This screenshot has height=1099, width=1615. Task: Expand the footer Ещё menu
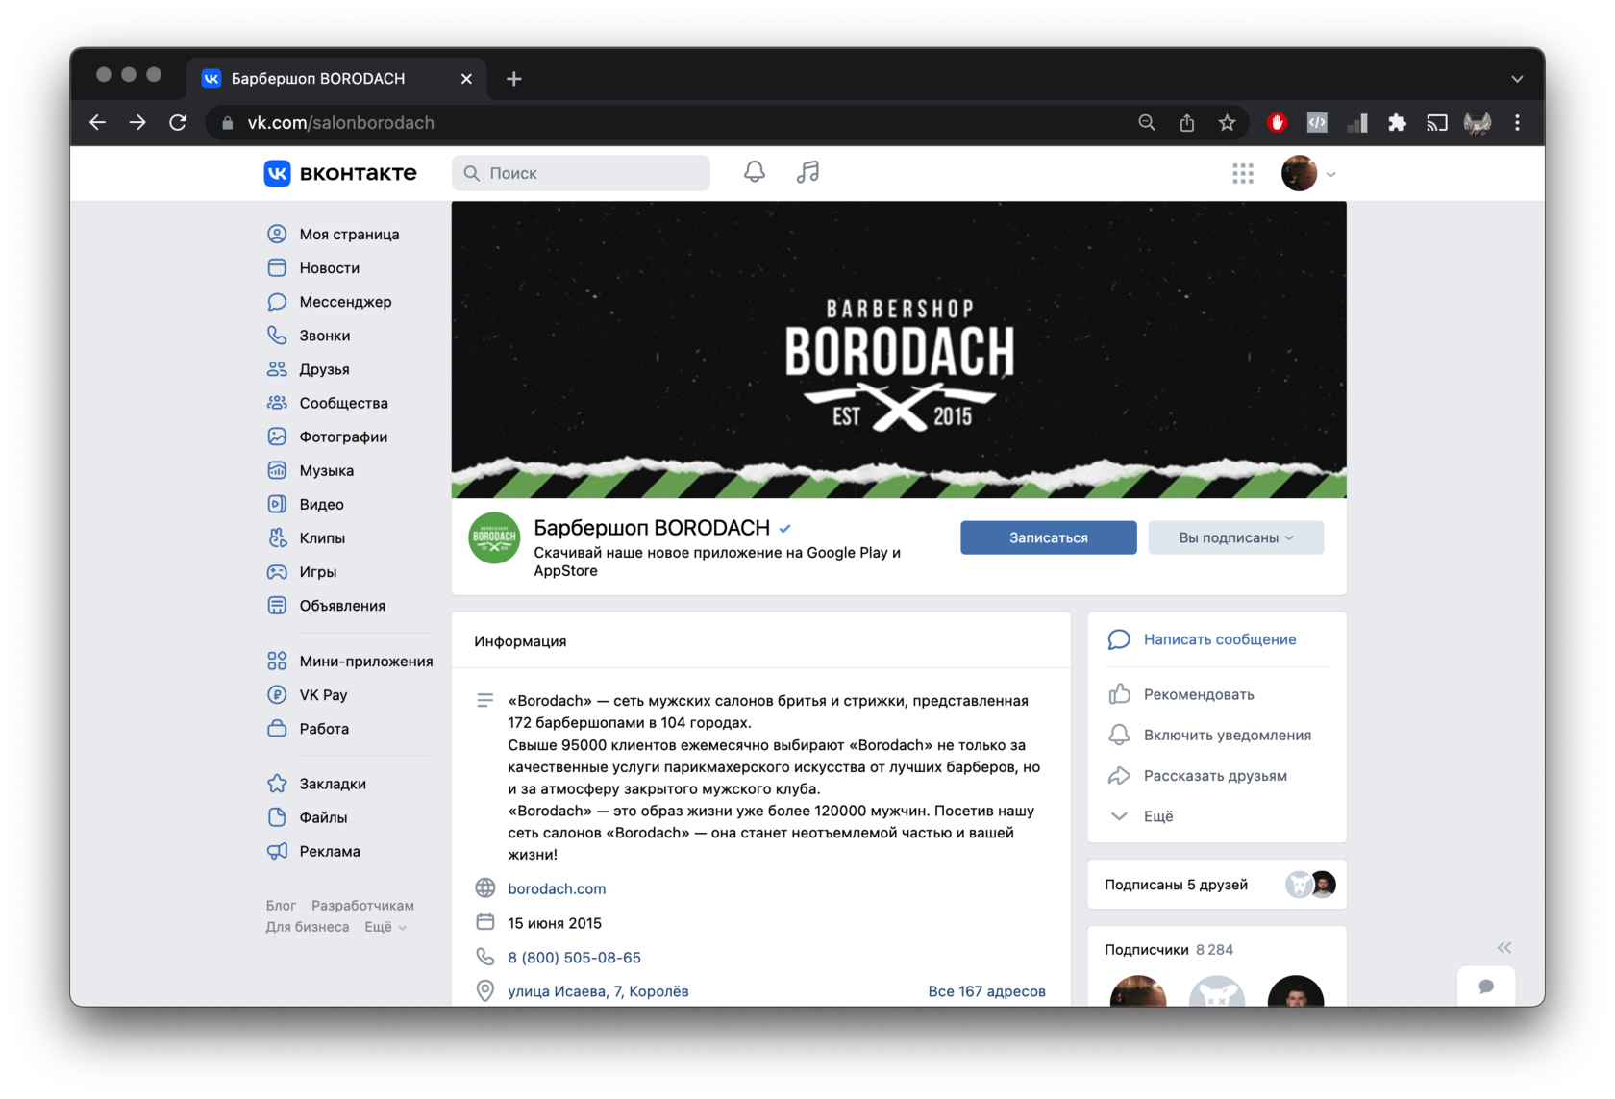tap(385, 927)
